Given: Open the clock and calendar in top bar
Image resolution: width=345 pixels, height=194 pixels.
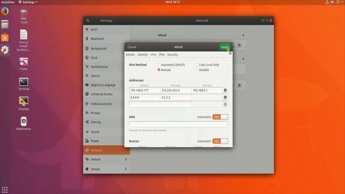Looking at the screenshot, I should (x=172, y=2).
